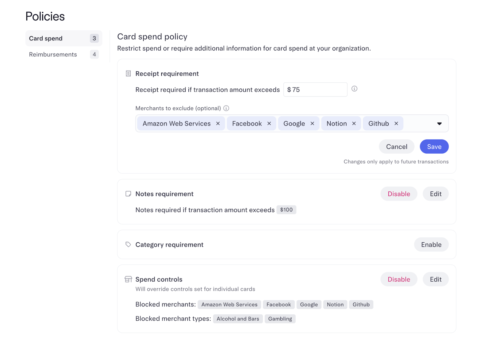The image size is (484, 350).
Task: Disable the Notes requirement policy
Action: pyautogui.click(x=399, y=194)
